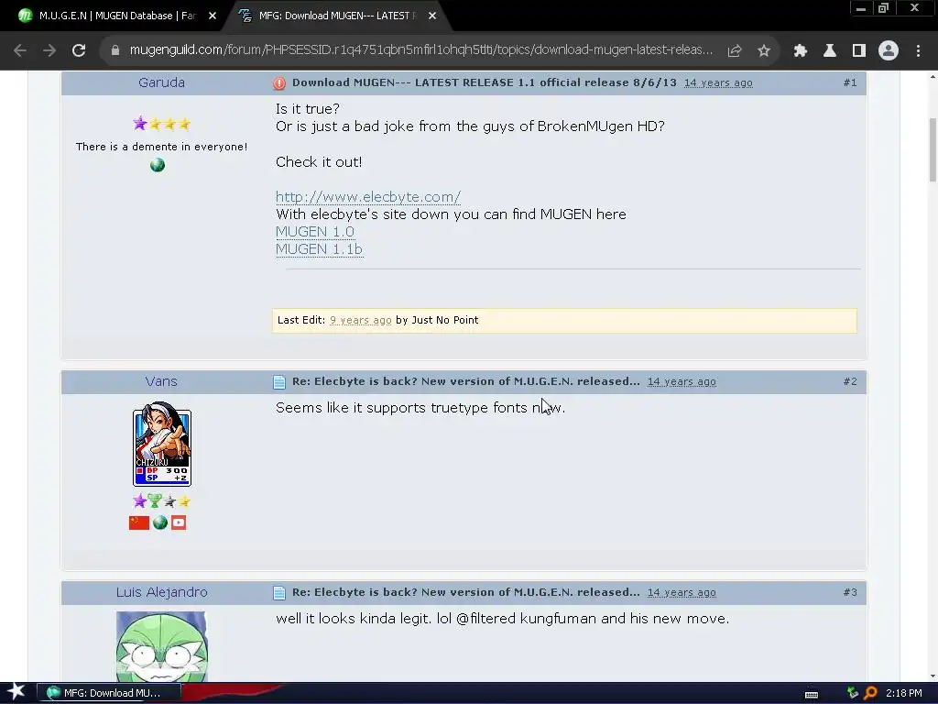Click the 2:18 PM taskbar clock
This screenshot has width=938, height=704.
tap(904, 693)
